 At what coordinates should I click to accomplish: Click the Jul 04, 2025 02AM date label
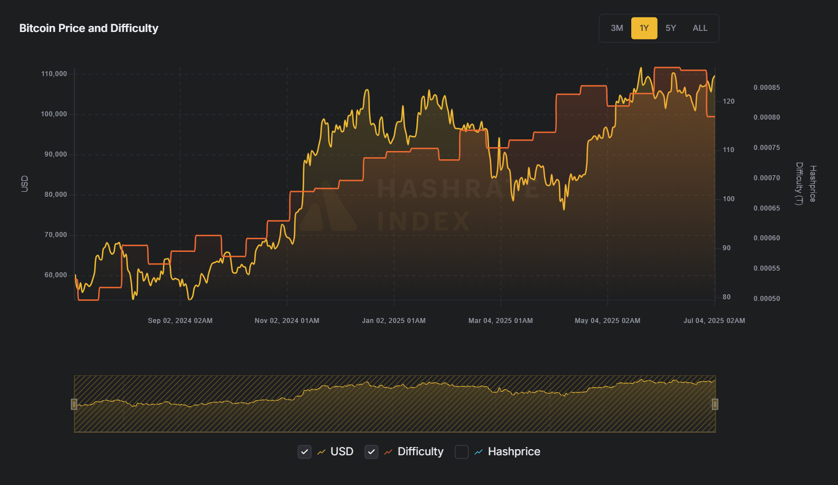point(715,321)
